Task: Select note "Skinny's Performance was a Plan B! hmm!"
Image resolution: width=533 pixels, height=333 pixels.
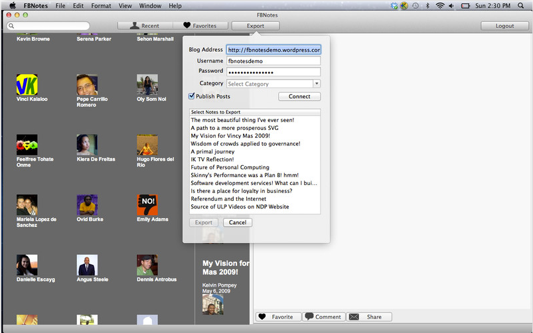Action: coord(255,175)
